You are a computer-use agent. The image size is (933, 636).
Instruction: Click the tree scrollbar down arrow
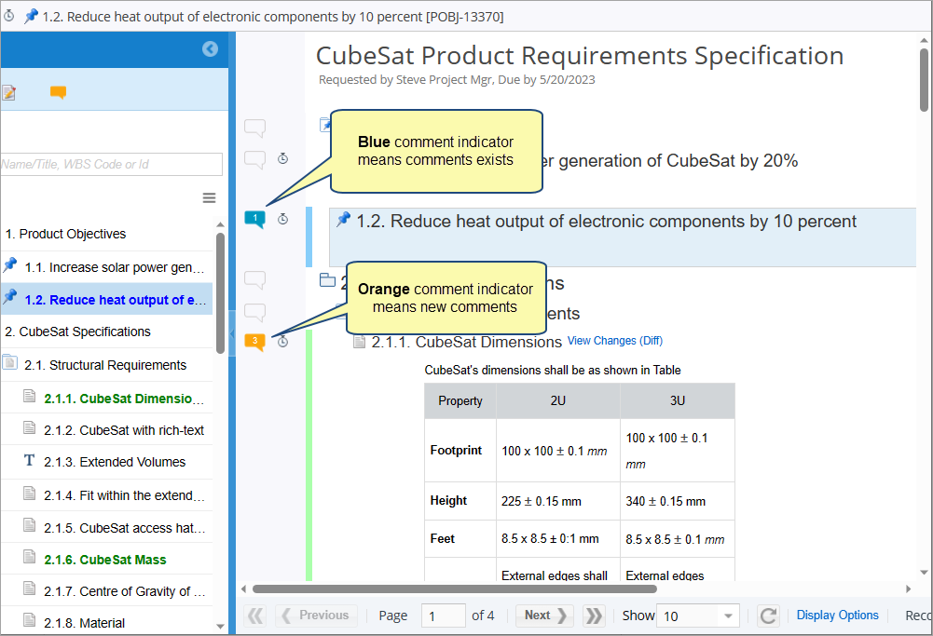220,627
